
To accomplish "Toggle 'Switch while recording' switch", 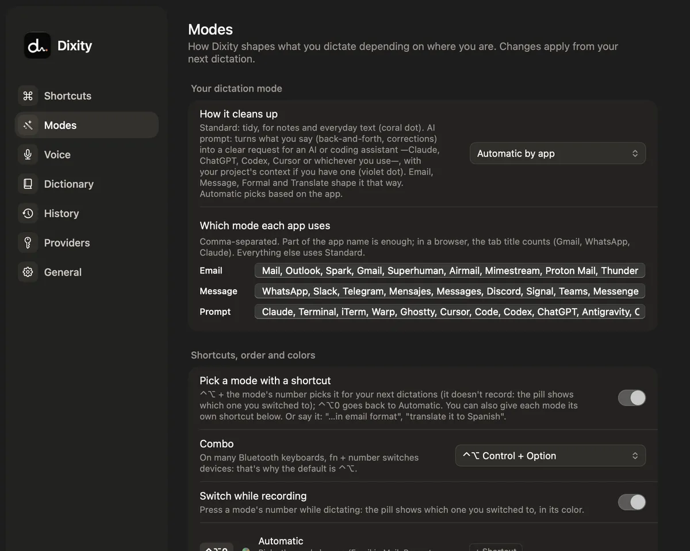I will tap(632, 502).
